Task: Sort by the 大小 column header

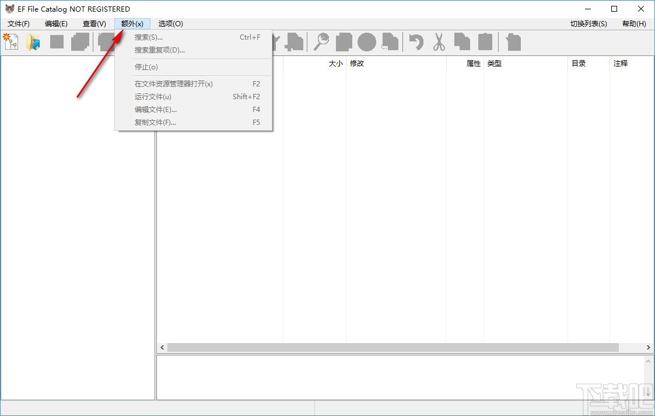Action: click(x=335, y=63)
